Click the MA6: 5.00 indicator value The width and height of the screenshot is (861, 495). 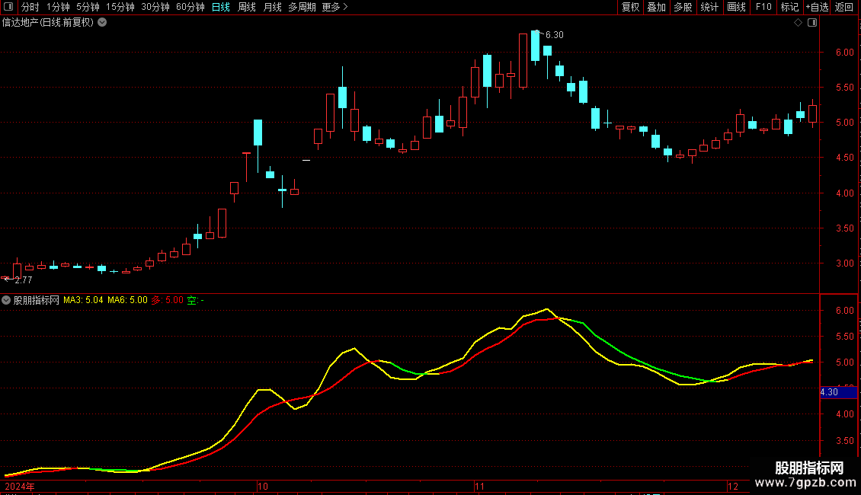[127, 300]
